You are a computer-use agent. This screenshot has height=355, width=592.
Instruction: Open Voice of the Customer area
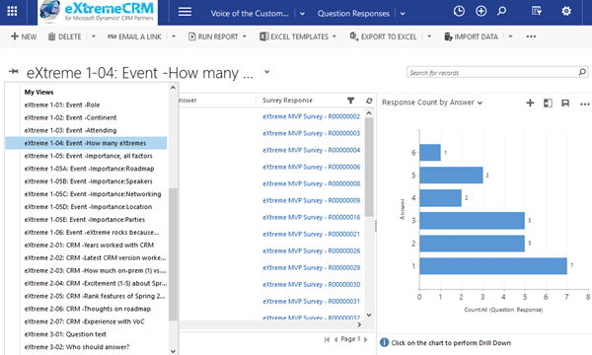250,14
